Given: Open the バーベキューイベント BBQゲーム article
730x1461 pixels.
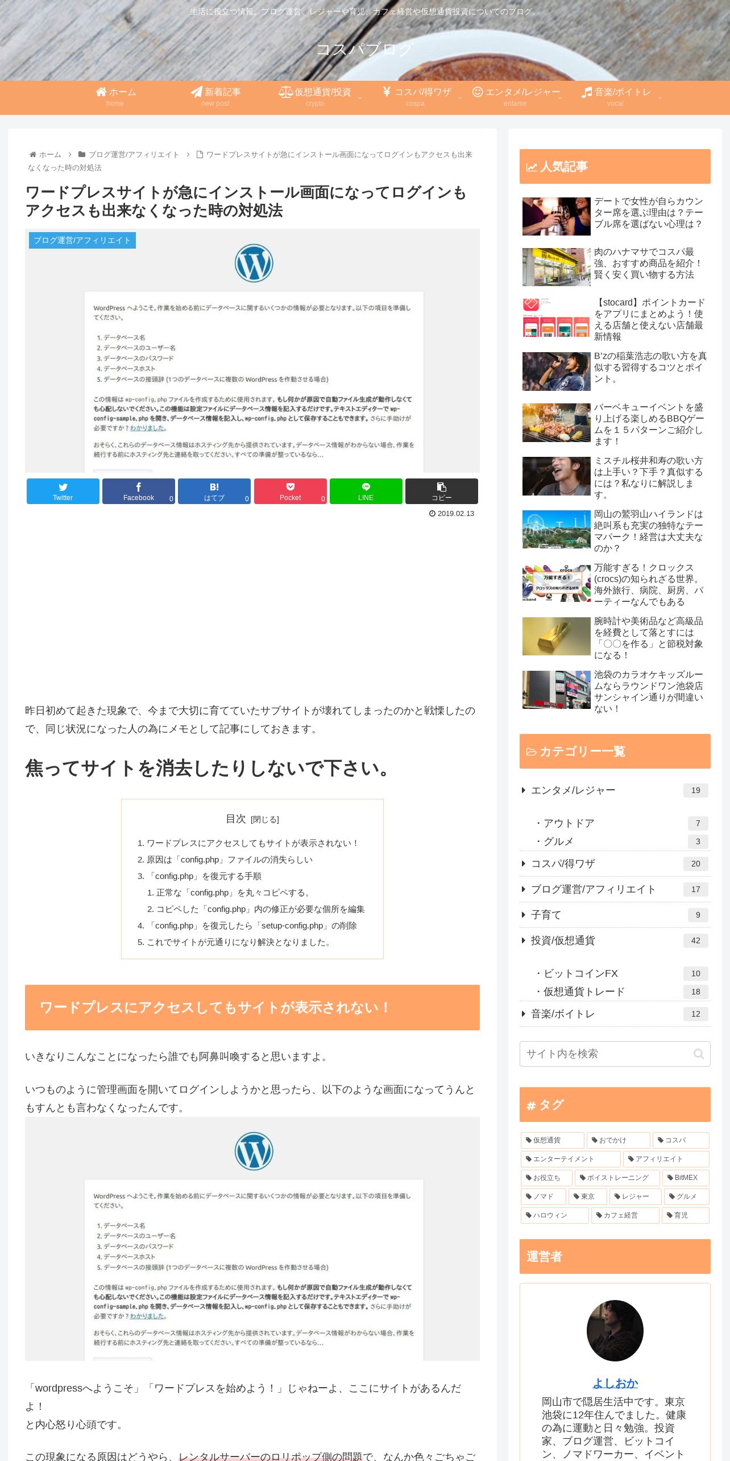Looking at the screenshot, I should [615, 424].
